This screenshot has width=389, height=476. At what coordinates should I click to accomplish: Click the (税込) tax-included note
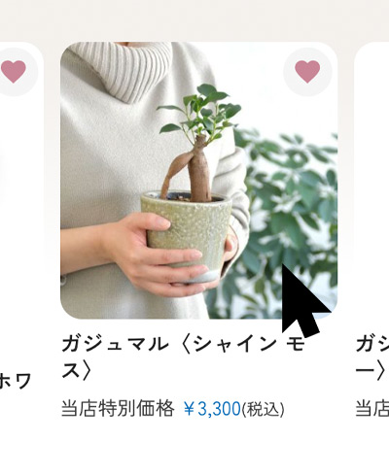(x=263, y=409)
